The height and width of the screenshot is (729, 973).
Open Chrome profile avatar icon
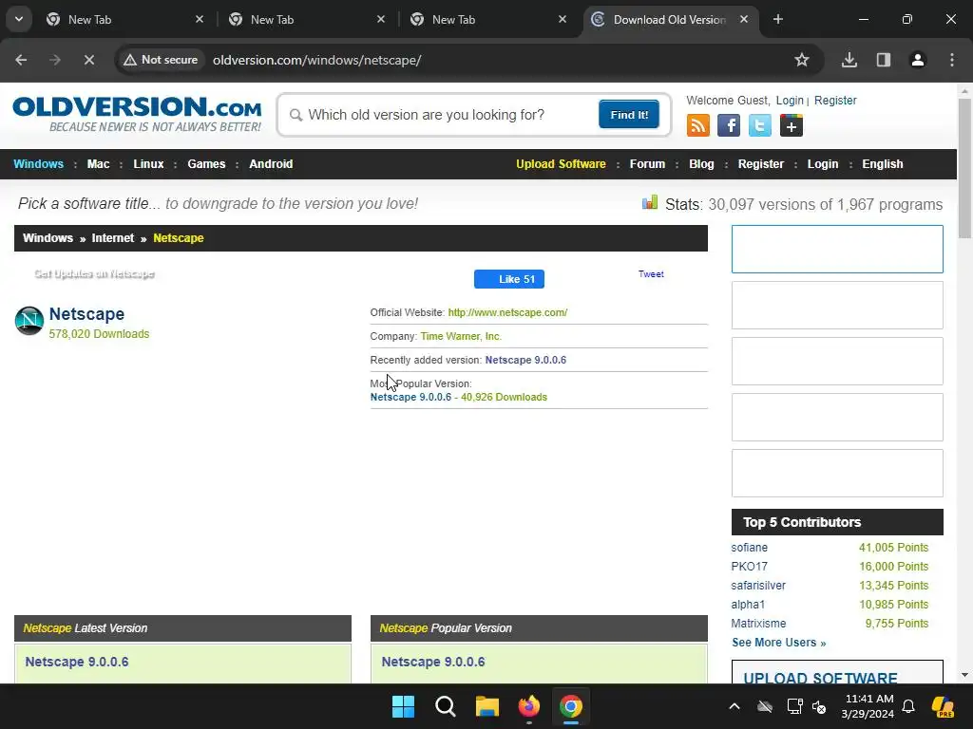pos(918,60)
